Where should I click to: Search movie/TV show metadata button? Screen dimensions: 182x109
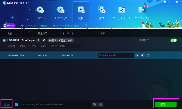(x=61, y=40)
